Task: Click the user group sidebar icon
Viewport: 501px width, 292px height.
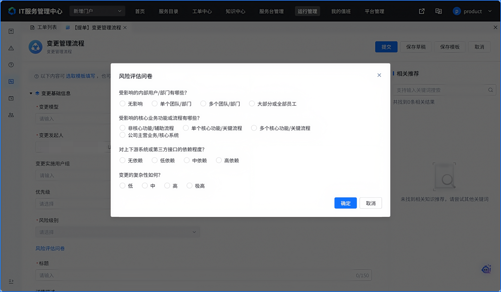Action: click(11, 115)
